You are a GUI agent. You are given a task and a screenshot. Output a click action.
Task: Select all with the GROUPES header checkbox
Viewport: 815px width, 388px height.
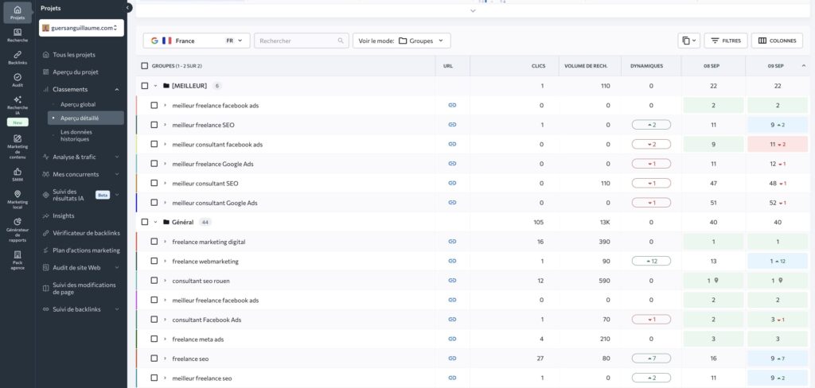(145, 66)
